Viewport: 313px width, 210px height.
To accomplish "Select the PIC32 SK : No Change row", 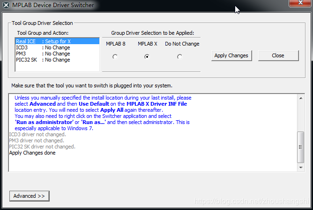I will point(57,60).
